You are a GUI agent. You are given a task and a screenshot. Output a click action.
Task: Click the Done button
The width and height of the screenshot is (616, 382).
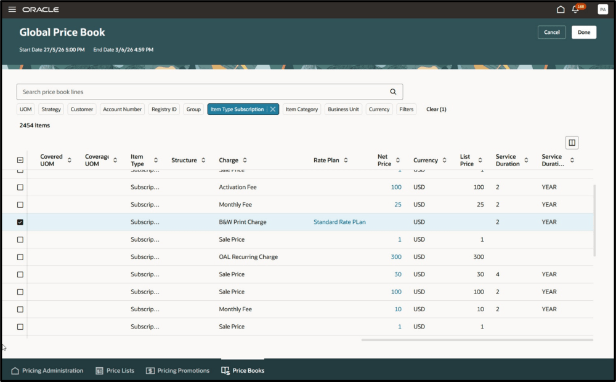click(584, 32)
